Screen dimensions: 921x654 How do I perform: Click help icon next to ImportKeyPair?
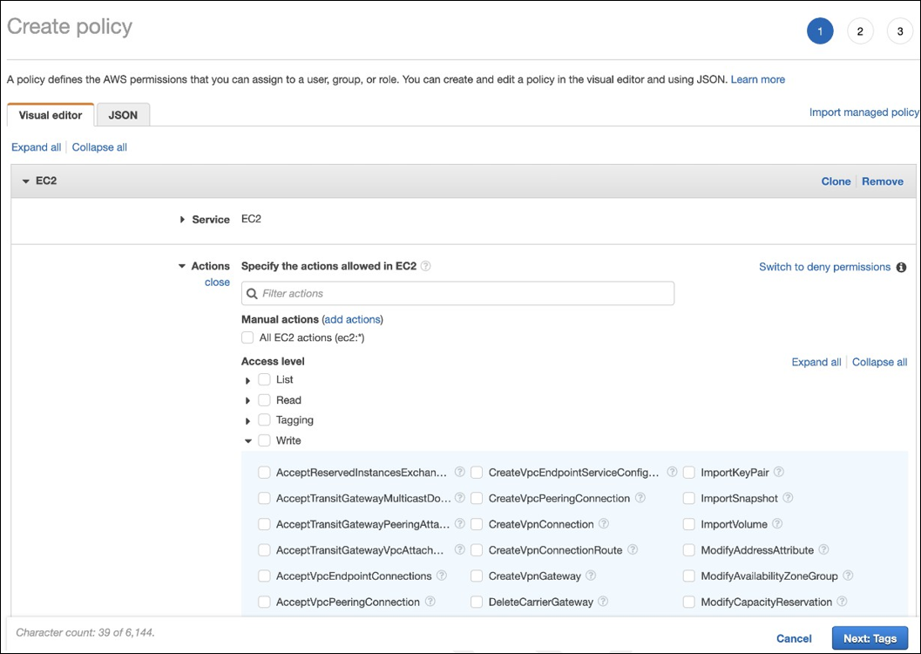click(x=779, y=472)
